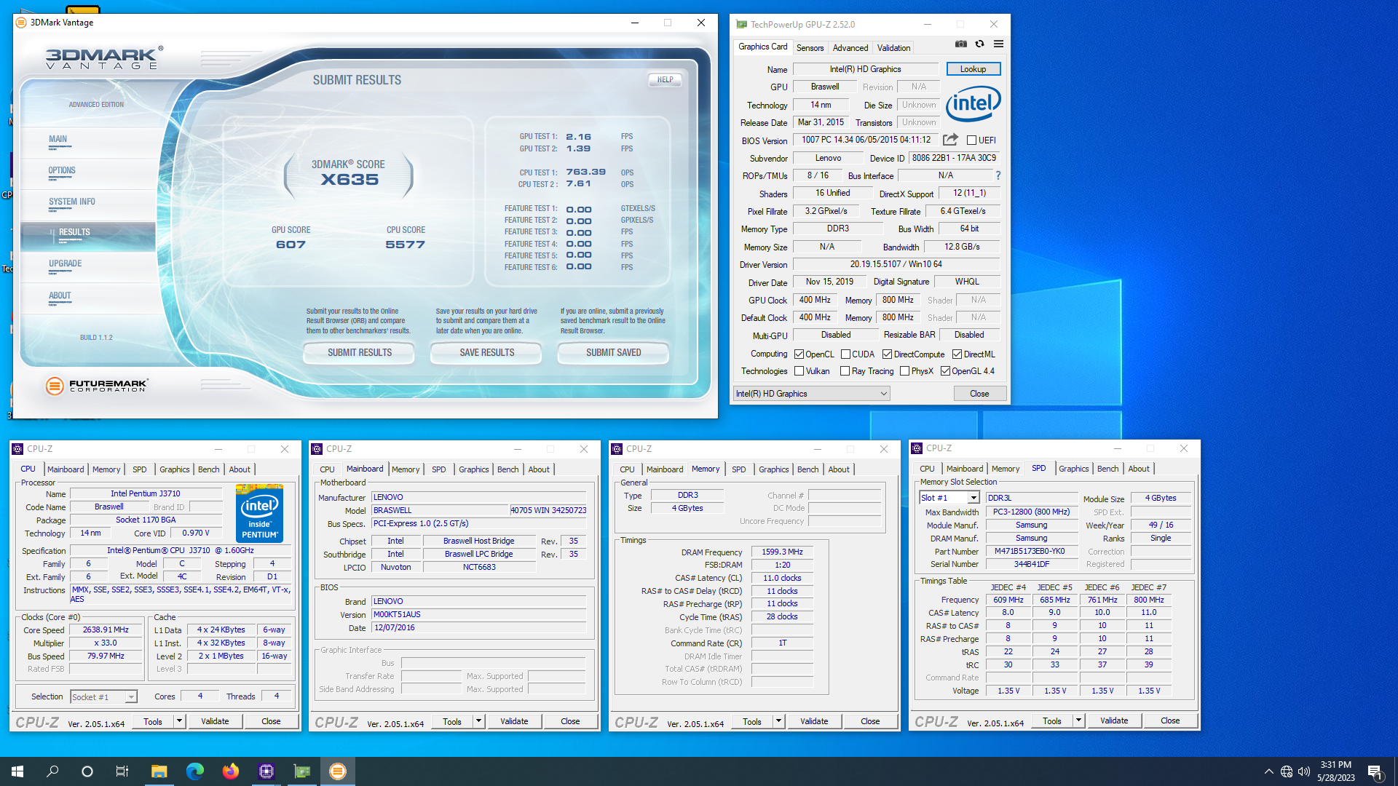This screenshot has width=1398, height=786.
Task: Click the 3DMark Vantage title bar icon
Action: click(21, 23)
